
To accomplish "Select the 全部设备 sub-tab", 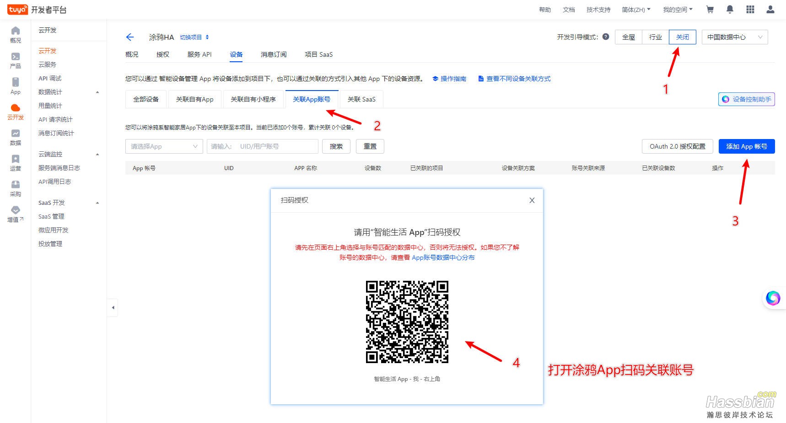I will pos(146,99).
